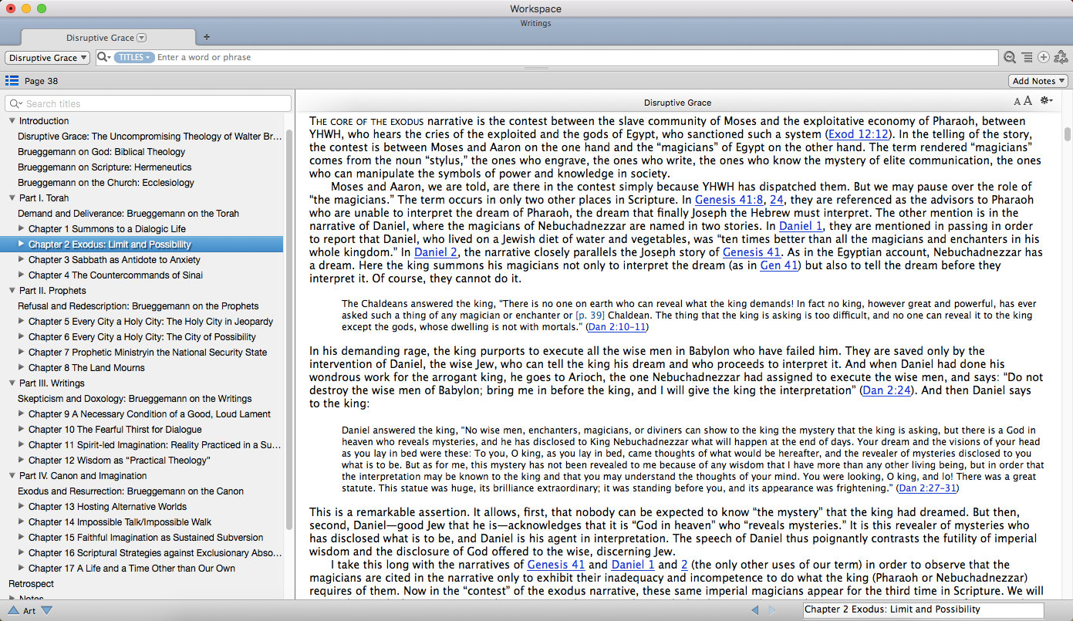Viewport: 1073px width, 621px height.
Task: Toggle the table of contents sidebar icon
Action: pyautogui.click(x=12, y=81)
